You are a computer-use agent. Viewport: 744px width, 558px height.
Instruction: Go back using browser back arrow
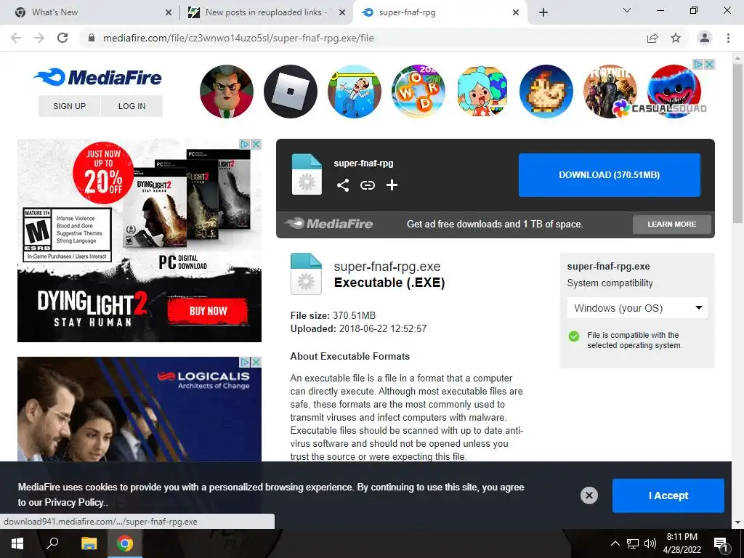pos(16,38)
